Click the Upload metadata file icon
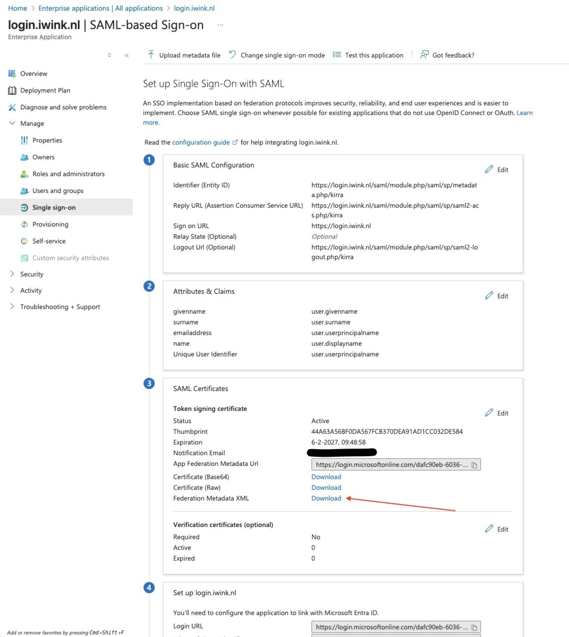 pyautogui.click(x=151, y=55)
